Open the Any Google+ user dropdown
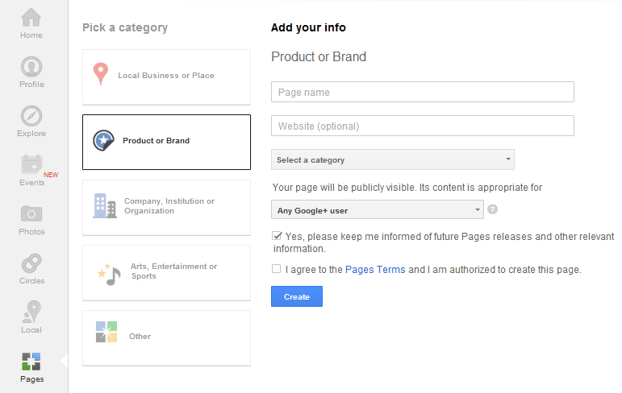 [378, 209]
